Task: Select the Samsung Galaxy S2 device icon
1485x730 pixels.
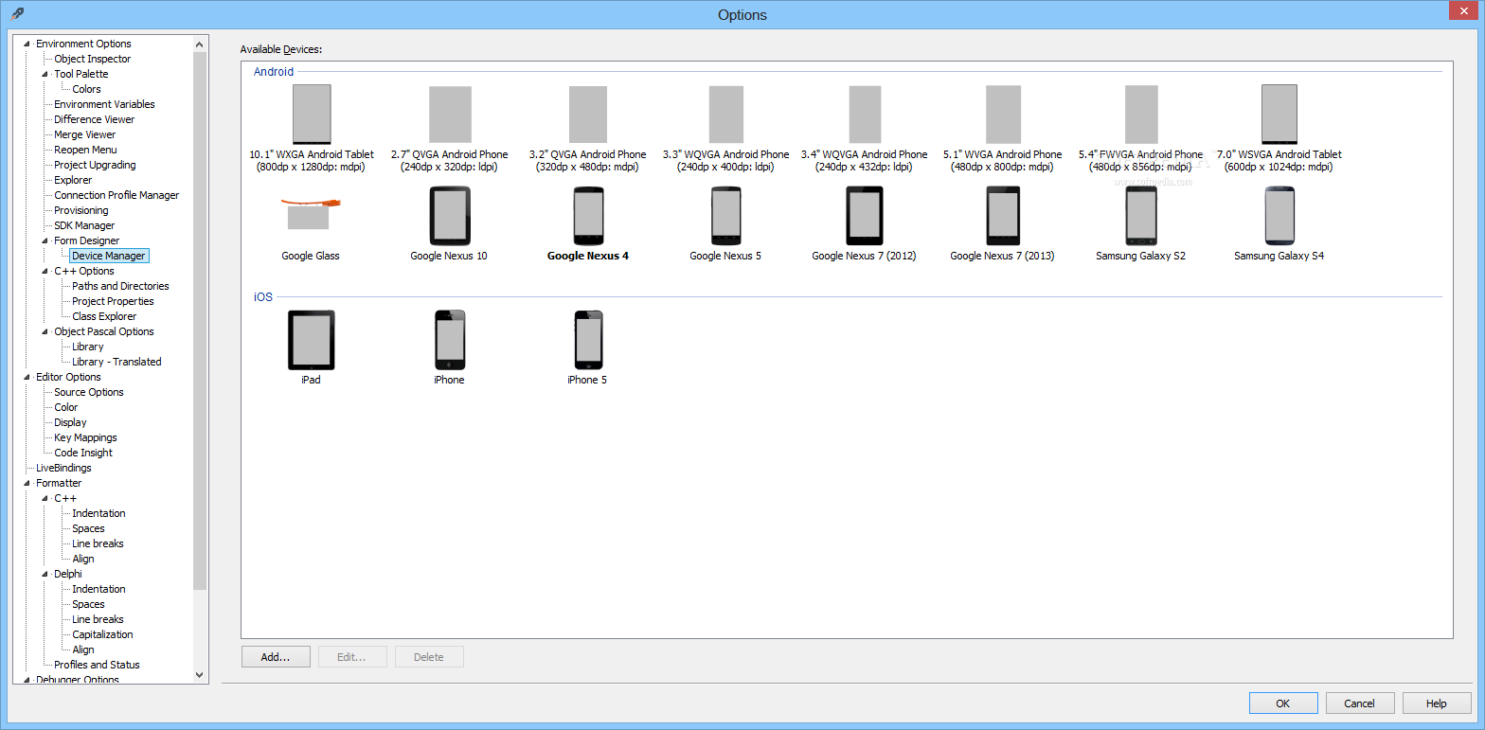Action: tap(1141, 216)
